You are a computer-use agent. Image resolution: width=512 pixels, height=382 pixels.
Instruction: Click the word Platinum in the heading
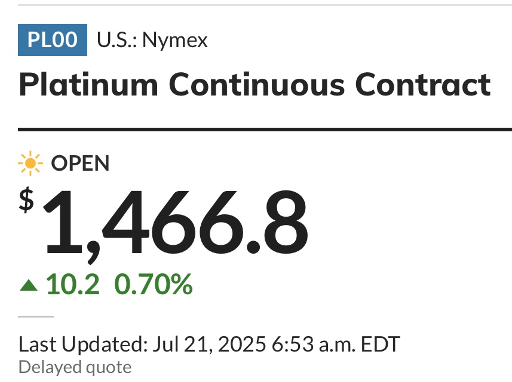(88, 85)
